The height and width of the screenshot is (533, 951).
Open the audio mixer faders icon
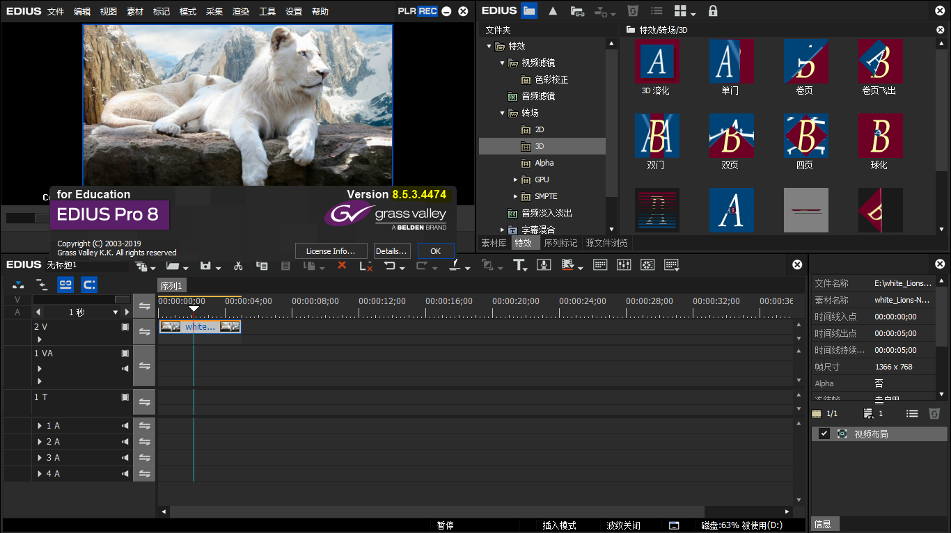click(x=624, y=265)
